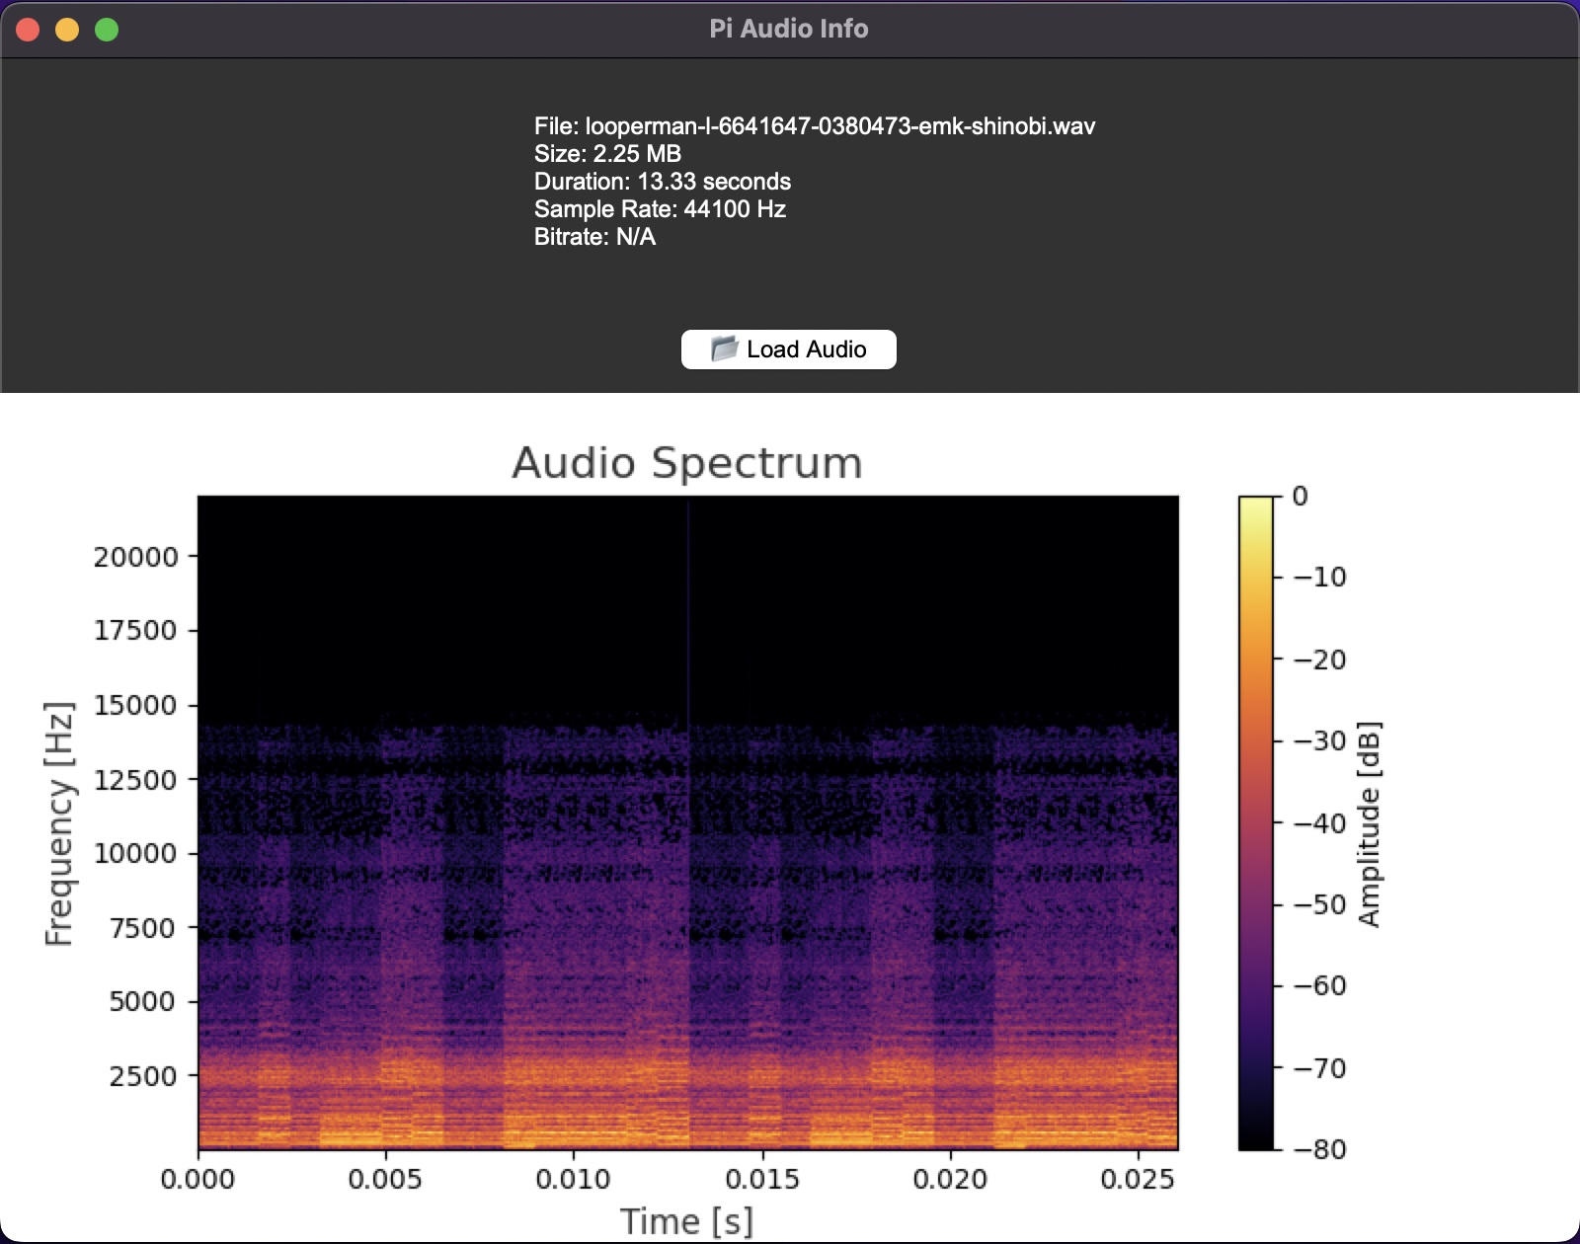Click the Audio Spectrum plot title
The height and width of the screenshot is (1244, 1580).
tap(685, 462)
